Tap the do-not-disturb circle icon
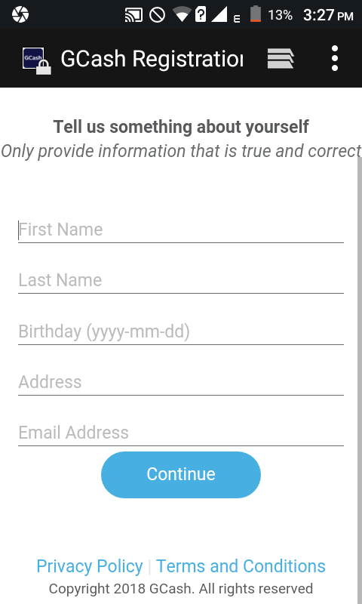Image resolution: width=362 pixels, height=604 pixels. [x=158, y=15]
